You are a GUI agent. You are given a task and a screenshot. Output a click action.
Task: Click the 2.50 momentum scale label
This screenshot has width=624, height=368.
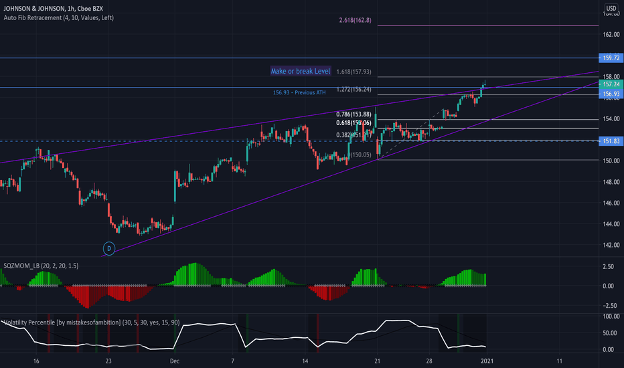pos(608,266)
